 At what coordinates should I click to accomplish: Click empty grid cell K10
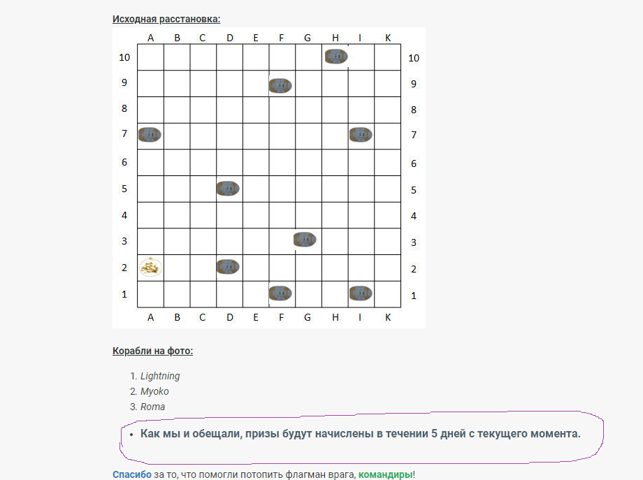click(387, 57)
